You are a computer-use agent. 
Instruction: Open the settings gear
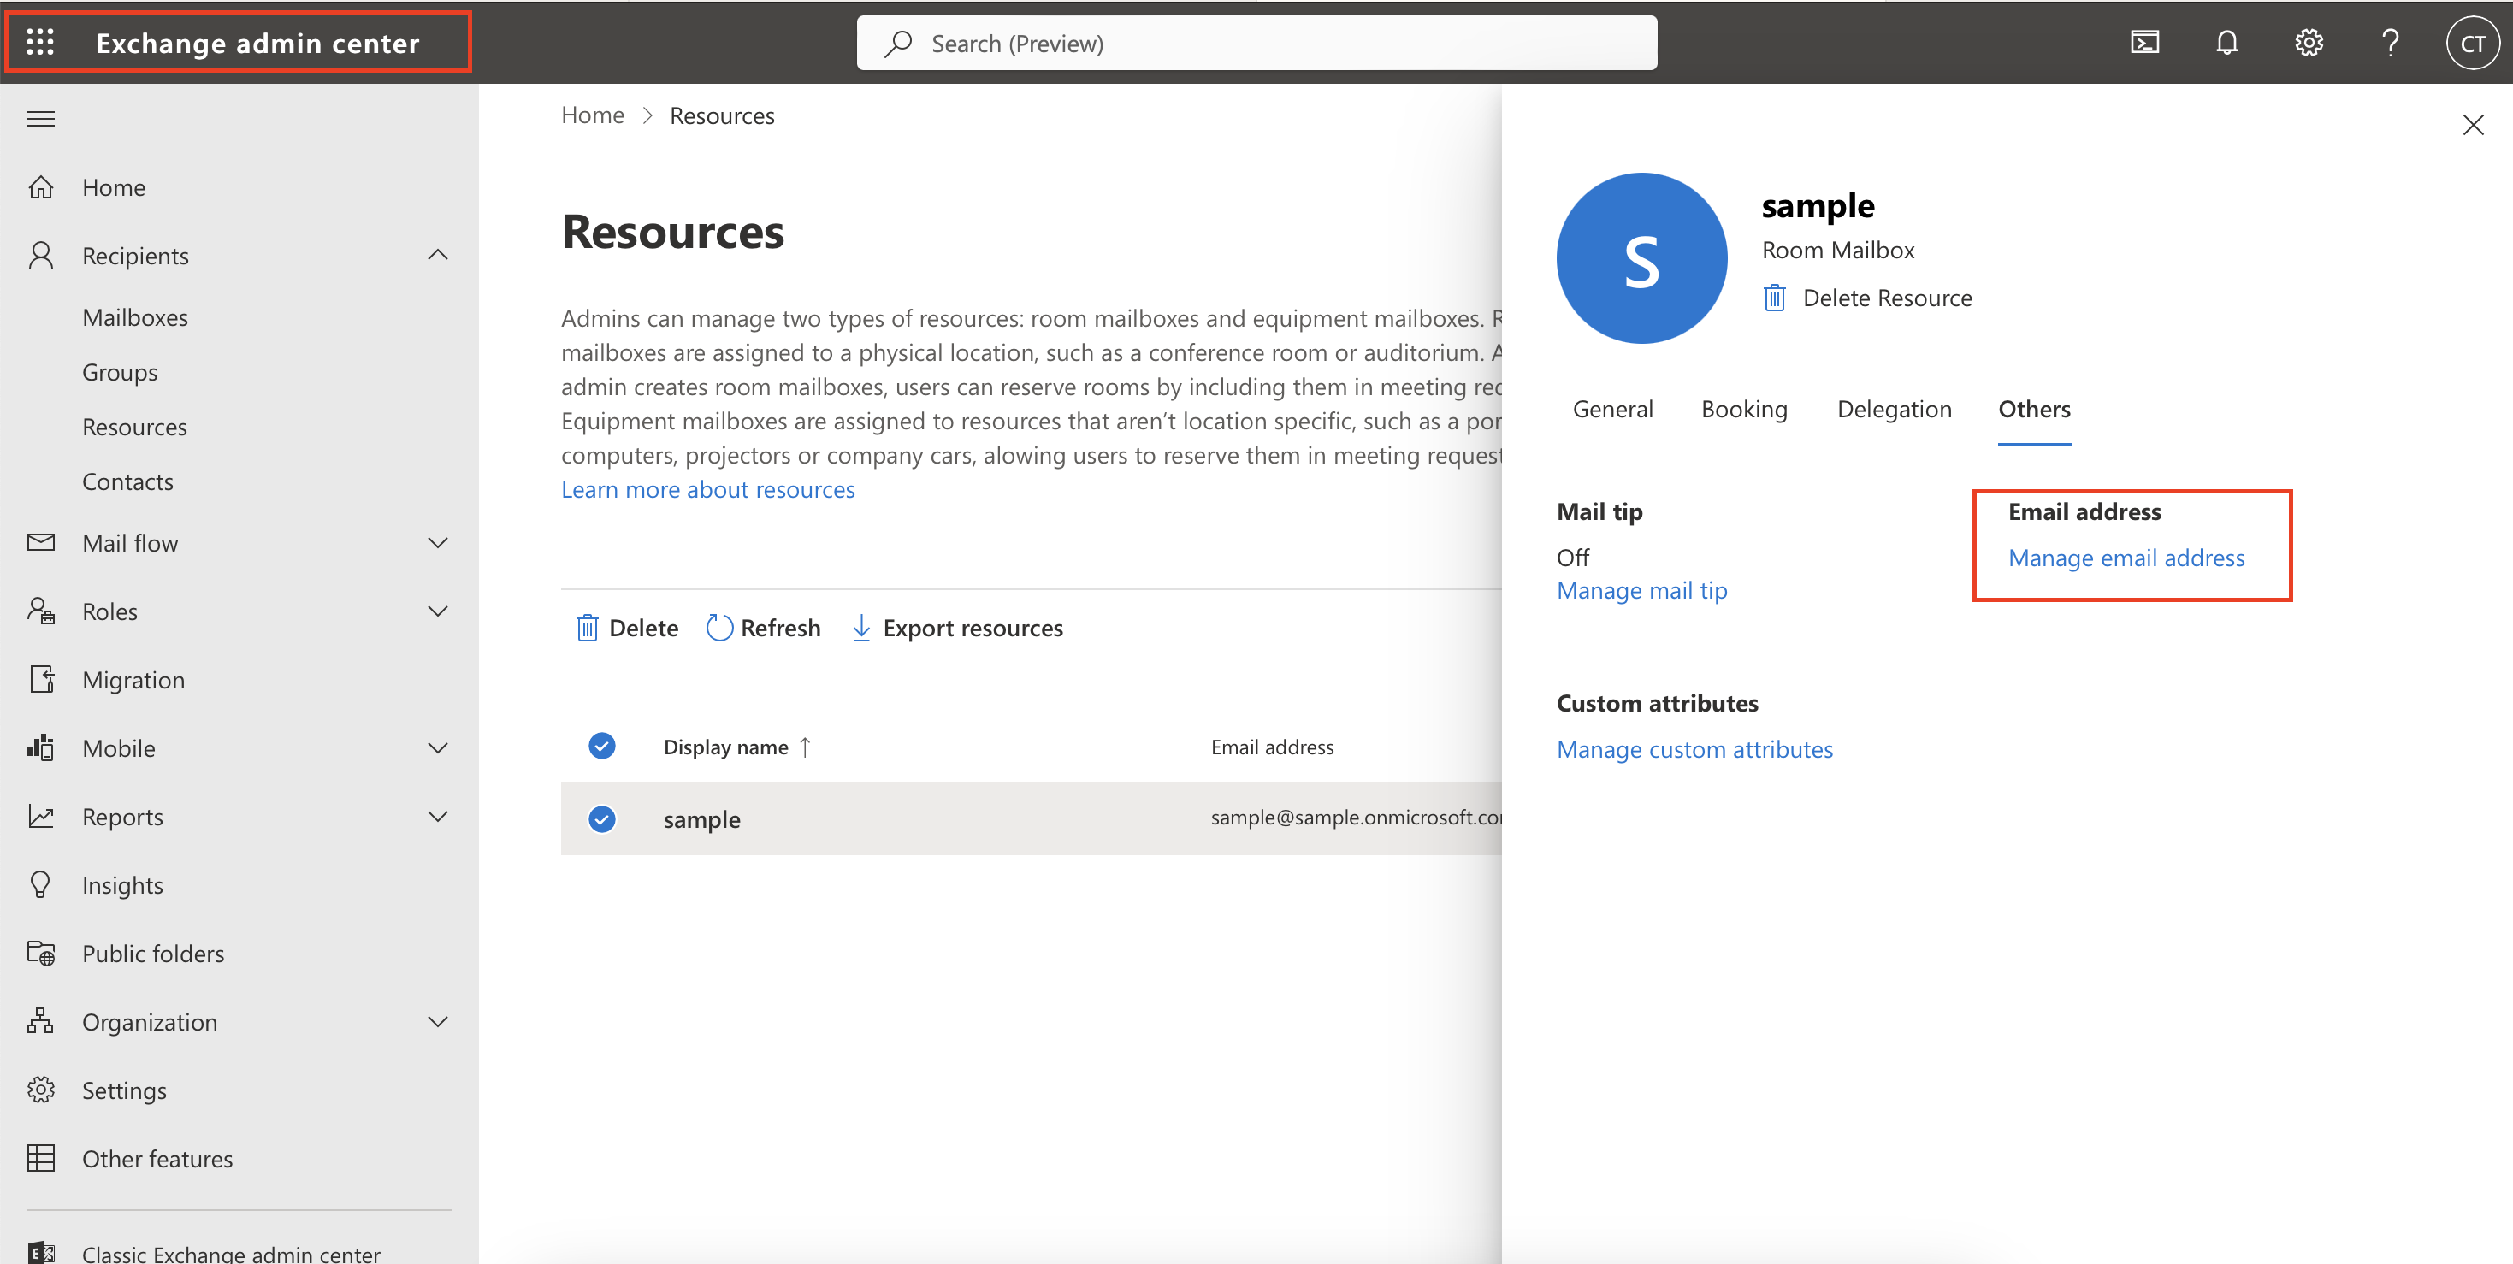pos(2309,42)
